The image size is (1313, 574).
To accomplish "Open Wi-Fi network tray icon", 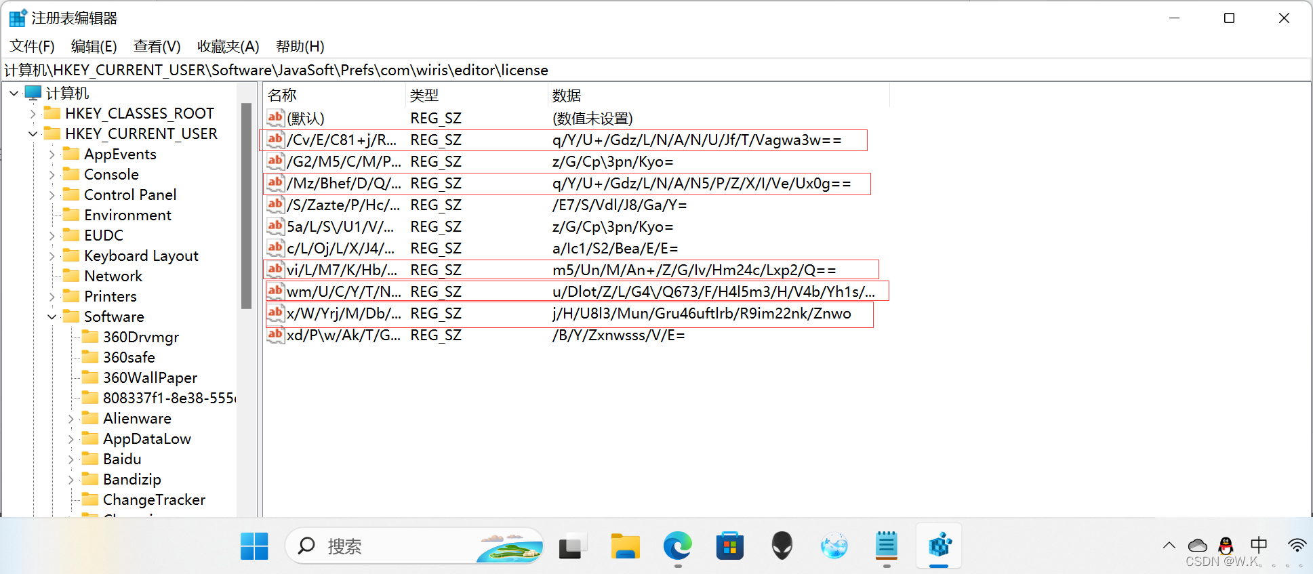I will pyautogui.click(x=1297, y=545).
